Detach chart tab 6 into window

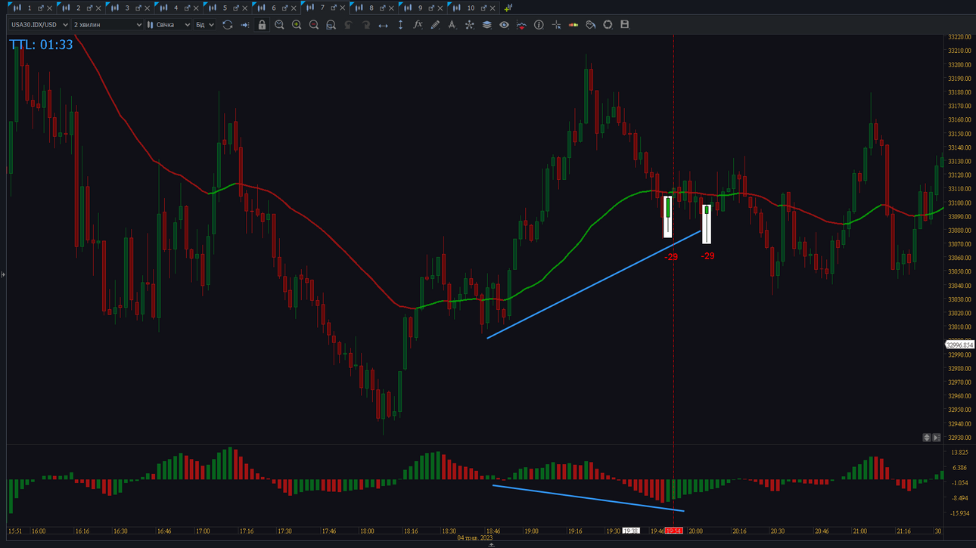pyautogui.click(x=285, y=8)
